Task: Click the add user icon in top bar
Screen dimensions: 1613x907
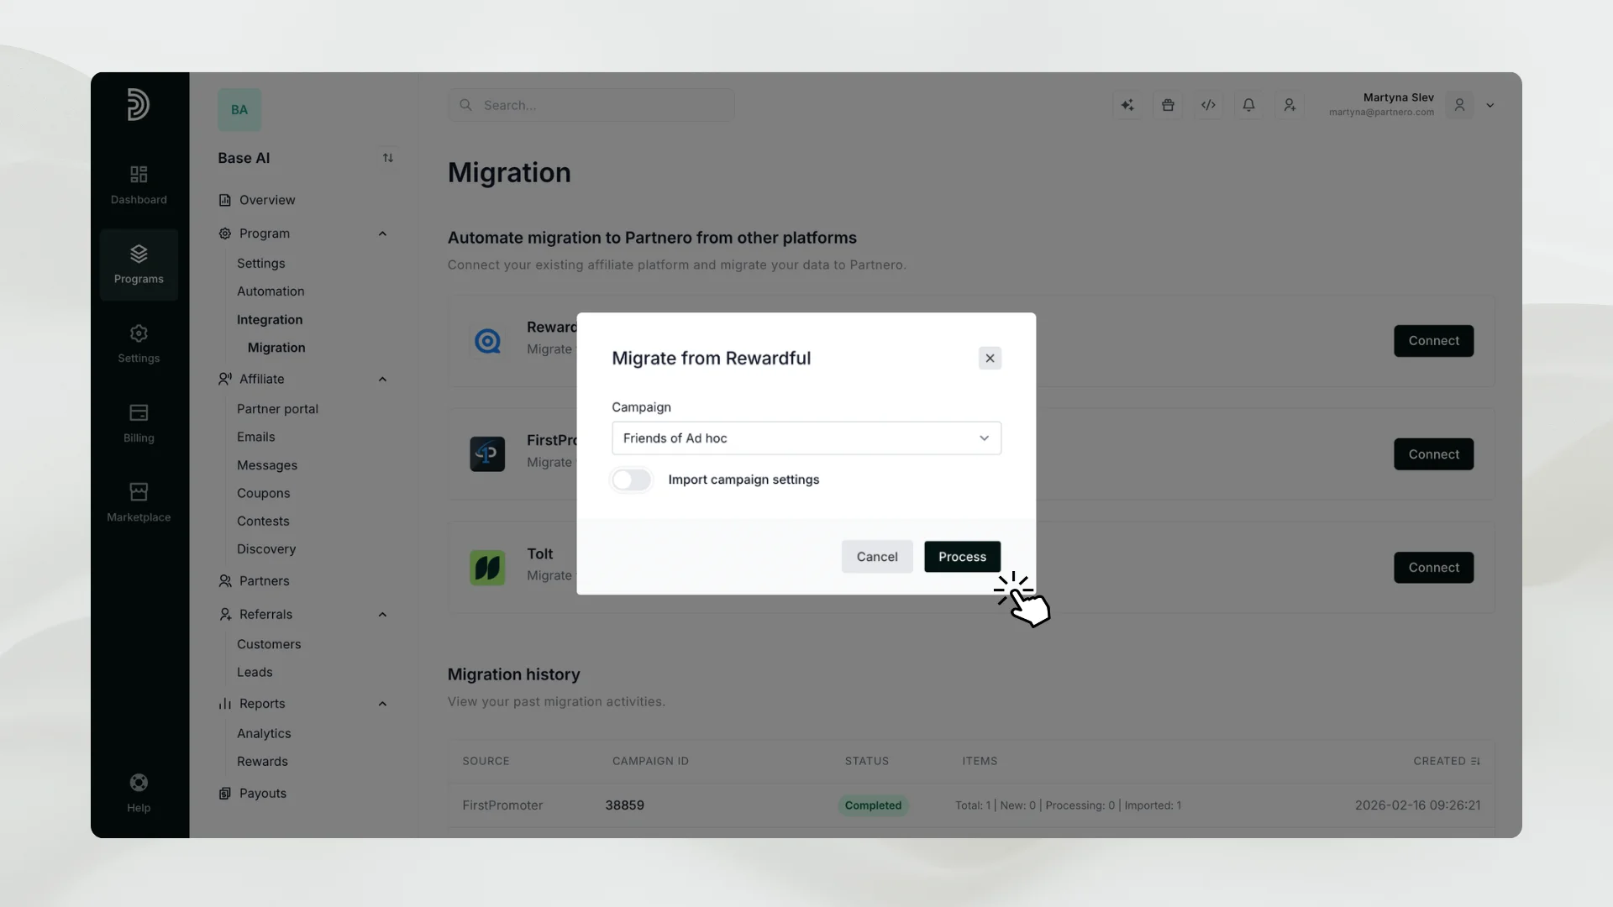Action: (x=1290, y=105)
